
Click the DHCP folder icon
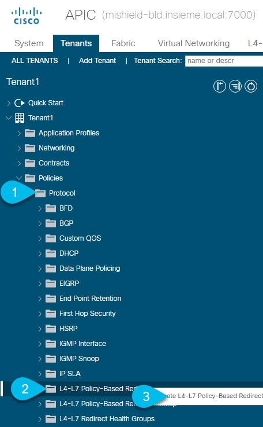51,253
